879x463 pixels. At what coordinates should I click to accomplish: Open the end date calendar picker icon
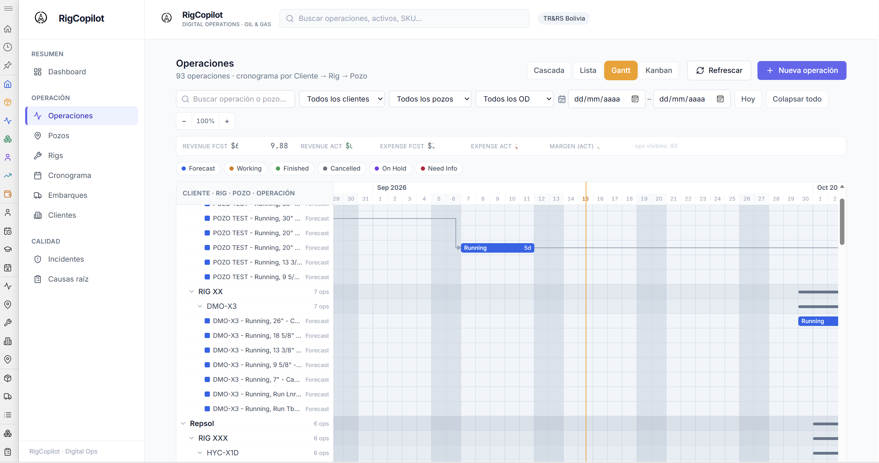tap(720, 99)
